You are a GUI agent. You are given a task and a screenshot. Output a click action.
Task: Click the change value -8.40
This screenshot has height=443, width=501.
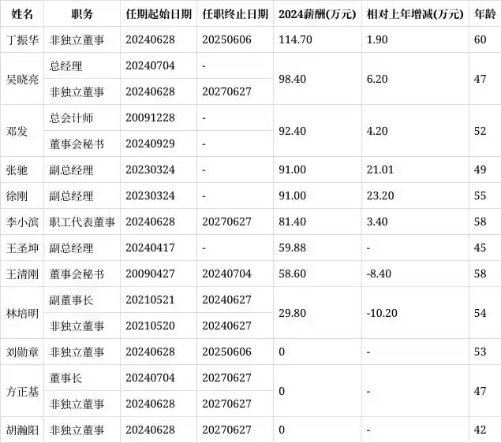(x=379, y=274)
